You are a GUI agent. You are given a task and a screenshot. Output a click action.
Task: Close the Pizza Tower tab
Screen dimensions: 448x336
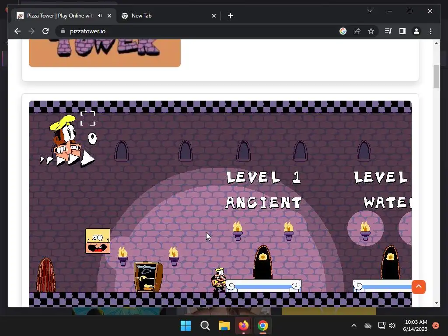click(x=109, y=16)
